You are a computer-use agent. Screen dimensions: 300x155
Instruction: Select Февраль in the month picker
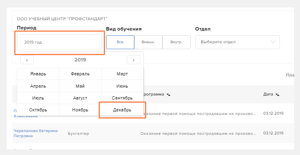[80, 74]
